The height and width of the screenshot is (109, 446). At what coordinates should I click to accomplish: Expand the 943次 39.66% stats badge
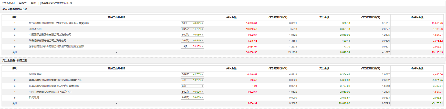[x=192, y=98]
